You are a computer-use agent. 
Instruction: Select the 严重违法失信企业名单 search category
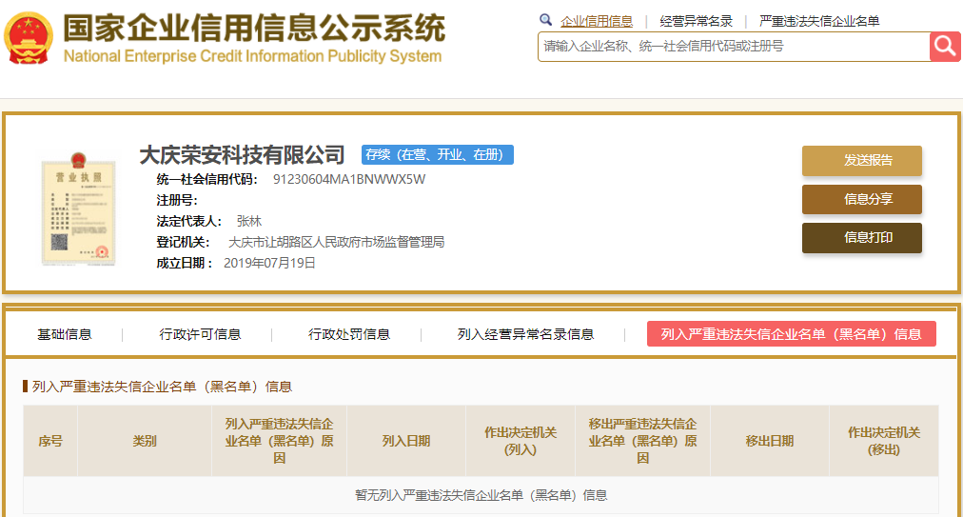[x=819, y=22]
